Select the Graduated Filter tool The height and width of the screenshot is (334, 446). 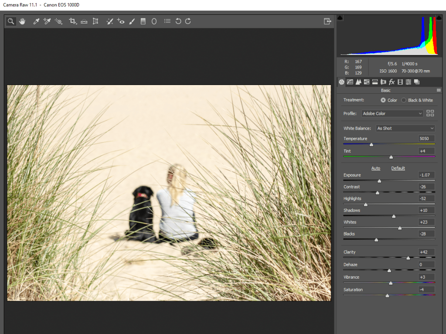click(143, 21)
